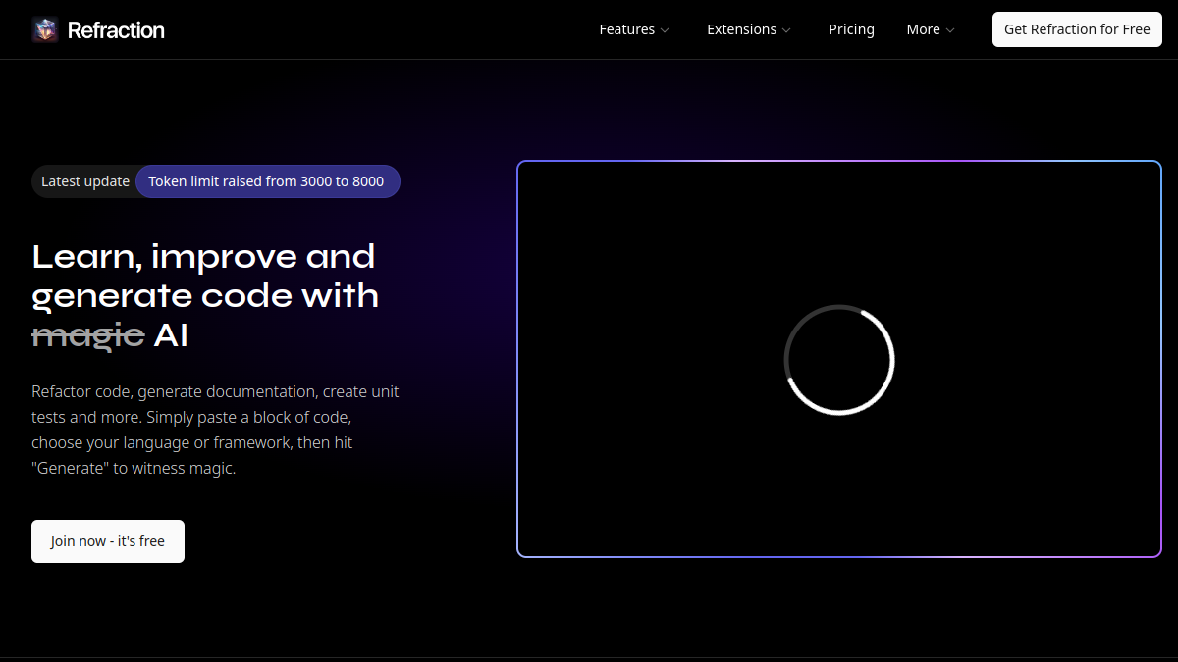Expand the Features dropdown menu
Viewport: 1178px width, 662px height.
coord(634,29)
